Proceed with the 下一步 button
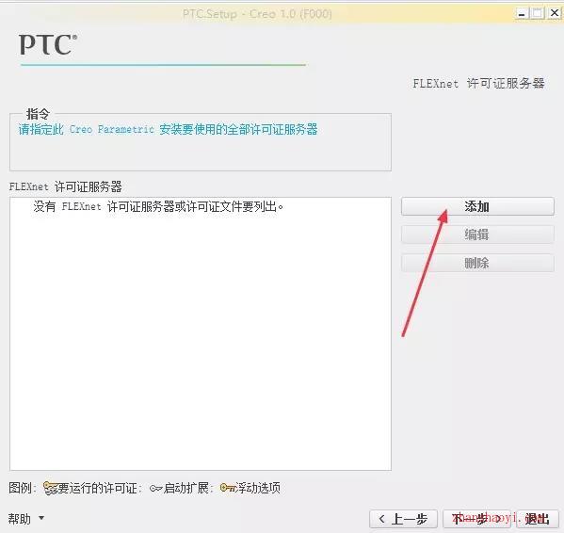The width and height of the screenshot is (564, 533). [x=476, y=519]
